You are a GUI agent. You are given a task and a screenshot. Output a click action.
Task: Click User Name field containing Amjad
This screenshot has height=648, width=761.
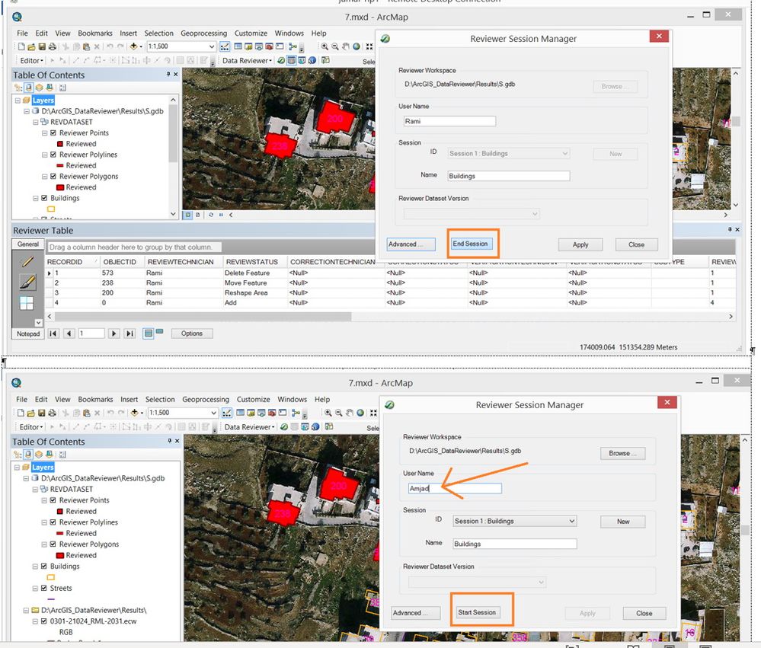(455, 488)
